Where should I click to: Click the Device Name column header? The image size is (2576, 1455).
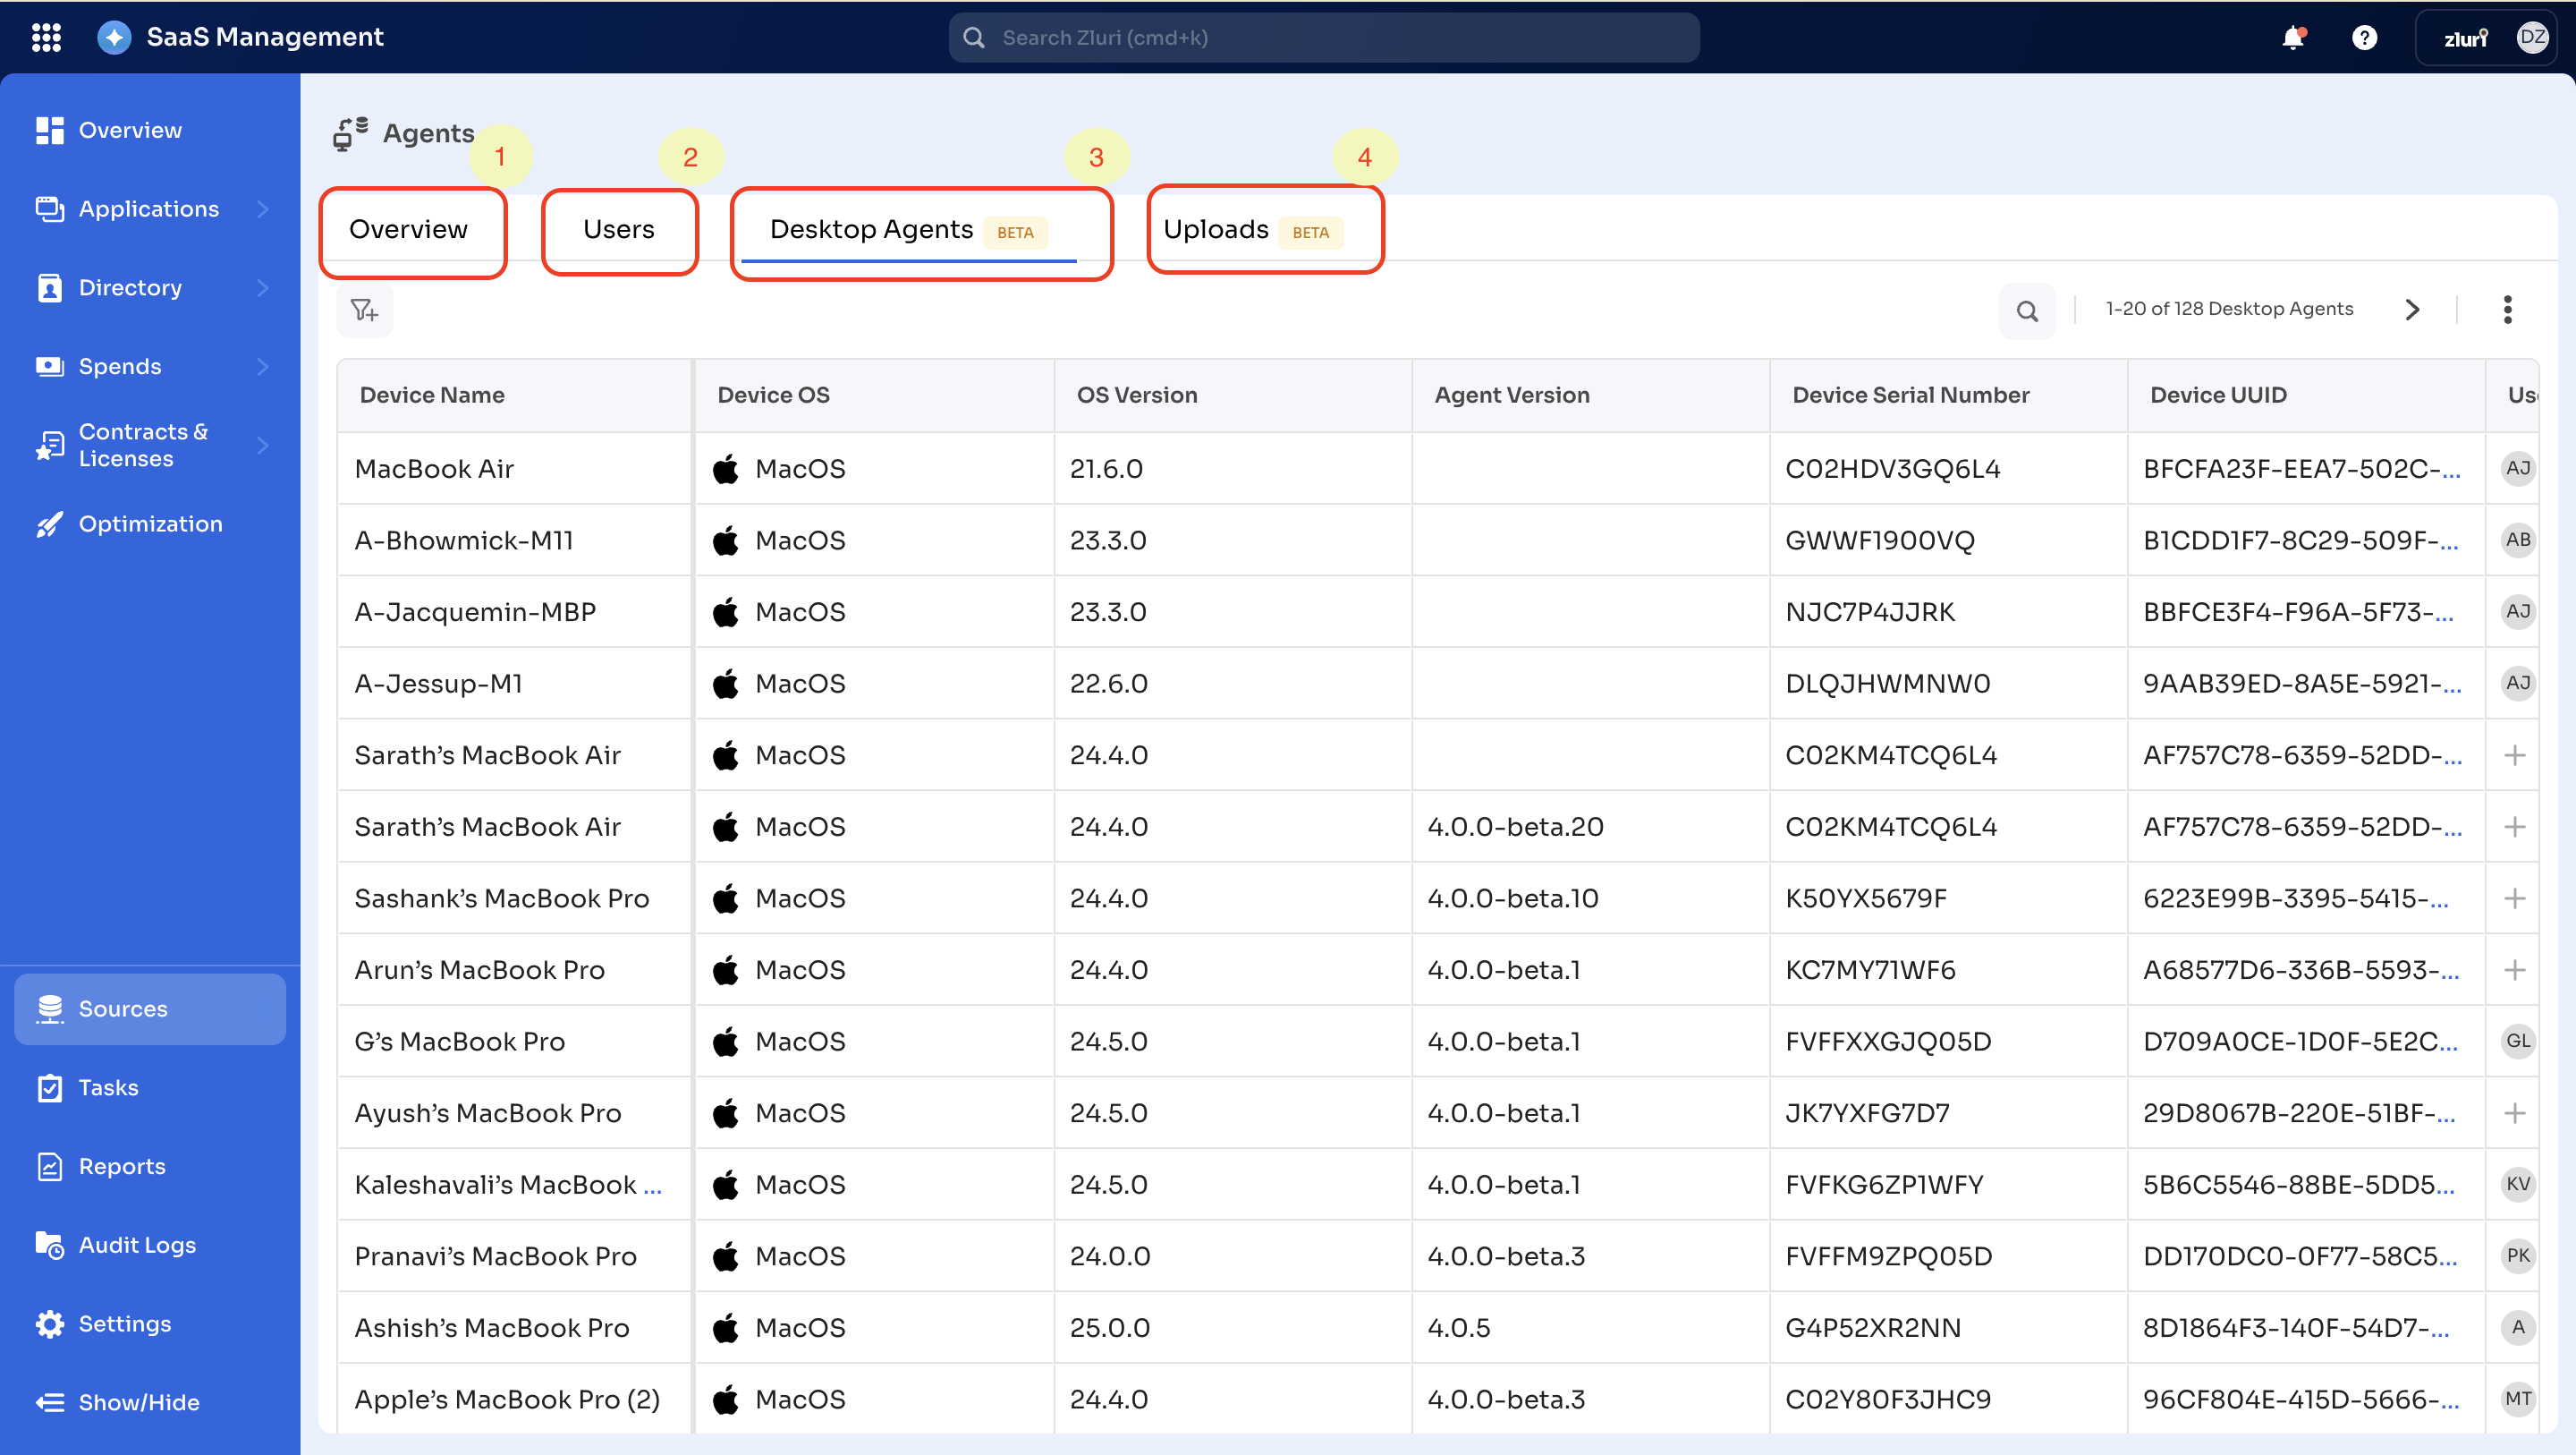click(432, 396)
